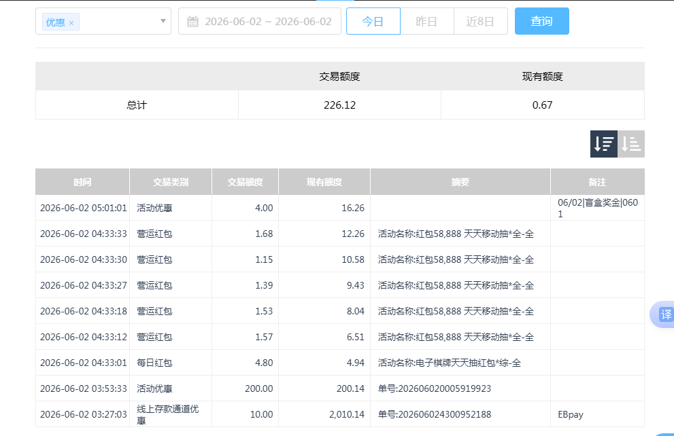The width and height of the screenshot is (674, 436).
Task: Select the 昨日 tab
Action: (427, 21)
